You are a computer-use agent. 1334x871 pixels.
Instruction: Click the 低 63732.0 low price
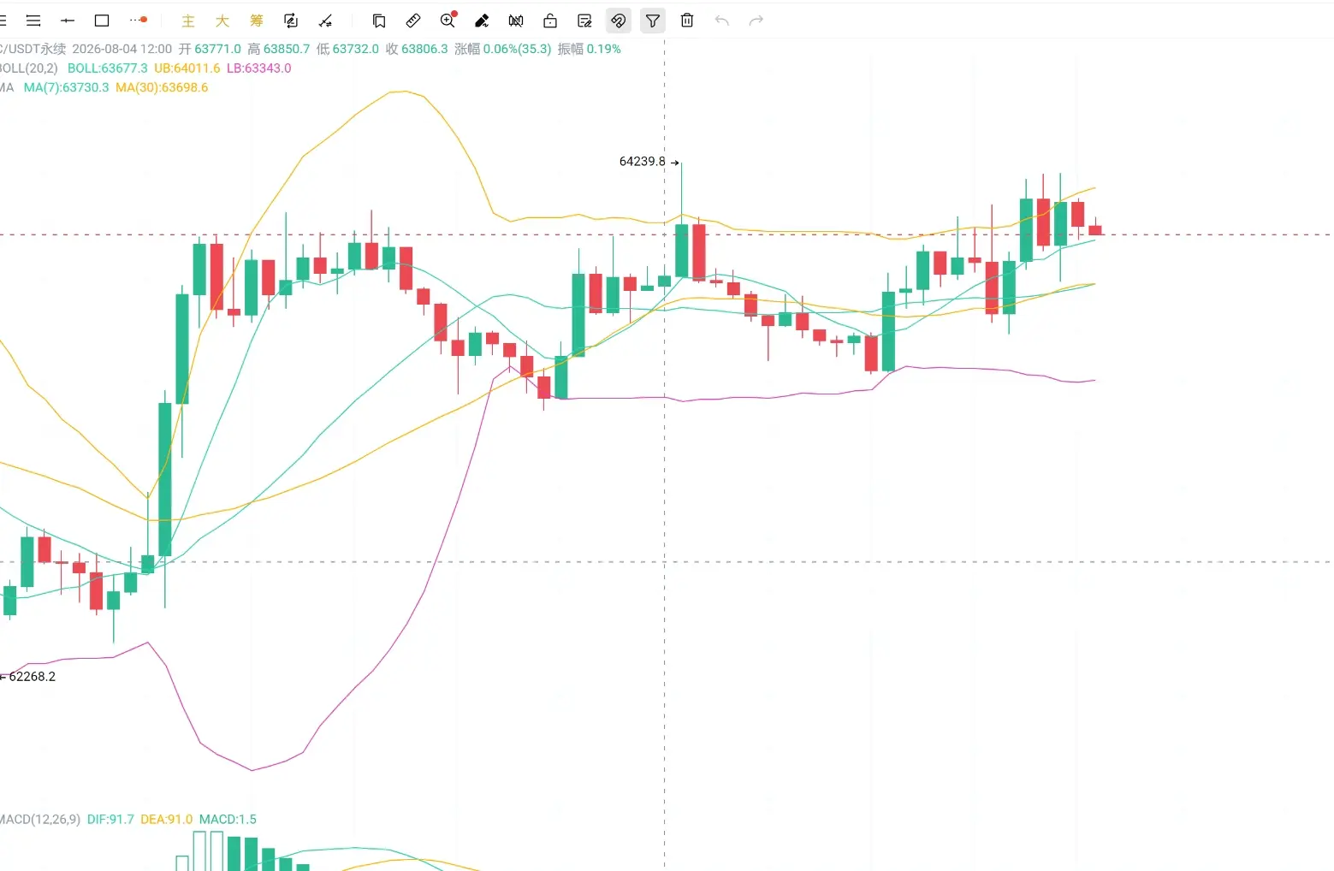(347, 49)
